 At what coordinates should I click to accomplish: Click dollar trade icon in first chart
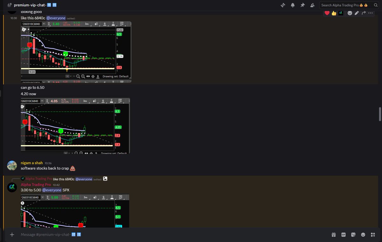[104, 24]
